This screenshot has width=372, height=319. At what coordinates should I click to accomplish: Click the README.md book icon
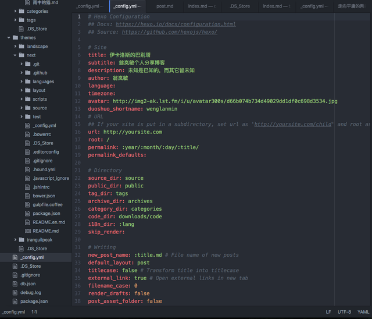(28, 231)
